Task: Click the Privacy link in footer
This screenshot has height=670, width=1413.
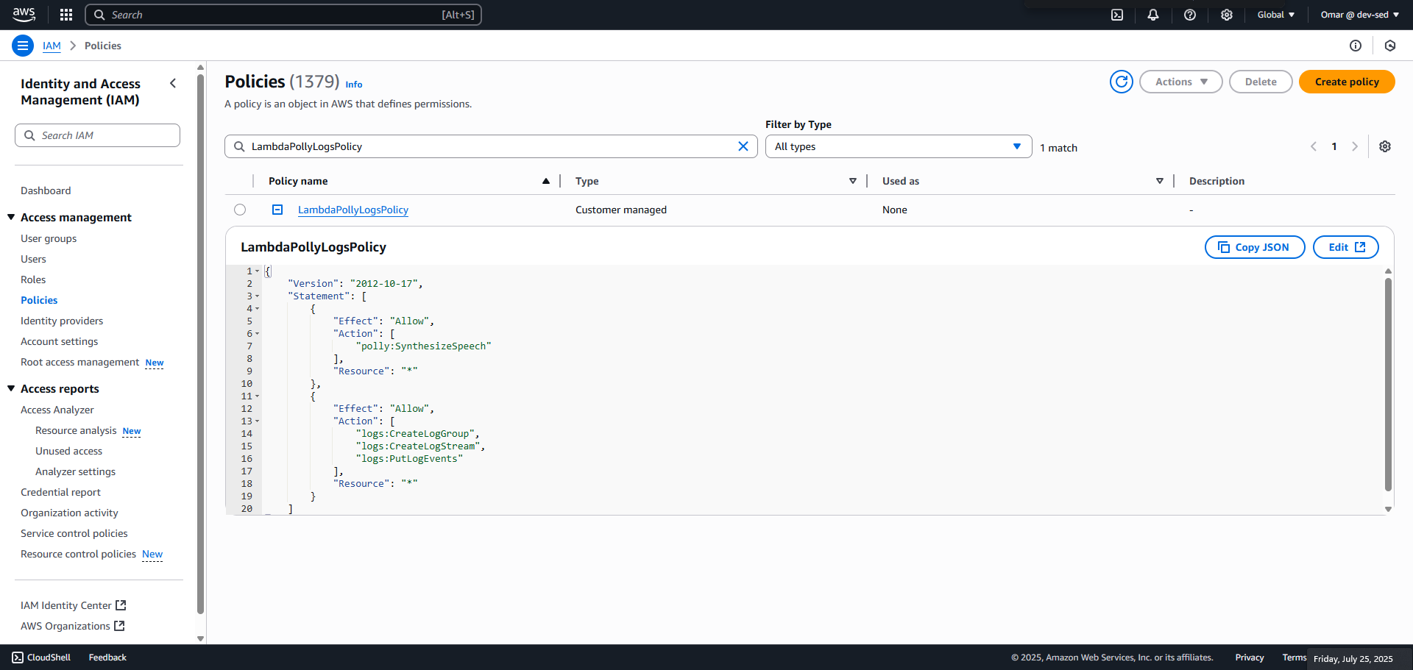Action: click(x=1250, y=657)
